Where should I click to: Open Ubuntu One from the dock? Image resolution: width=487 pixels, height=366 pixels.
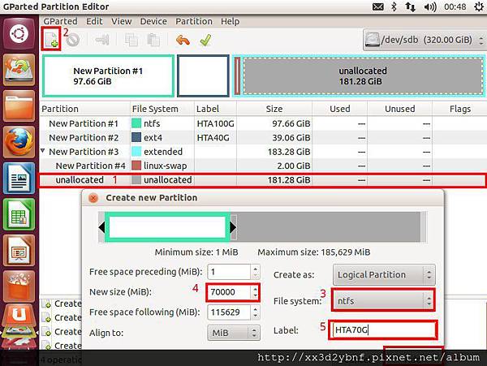[19, 316]
